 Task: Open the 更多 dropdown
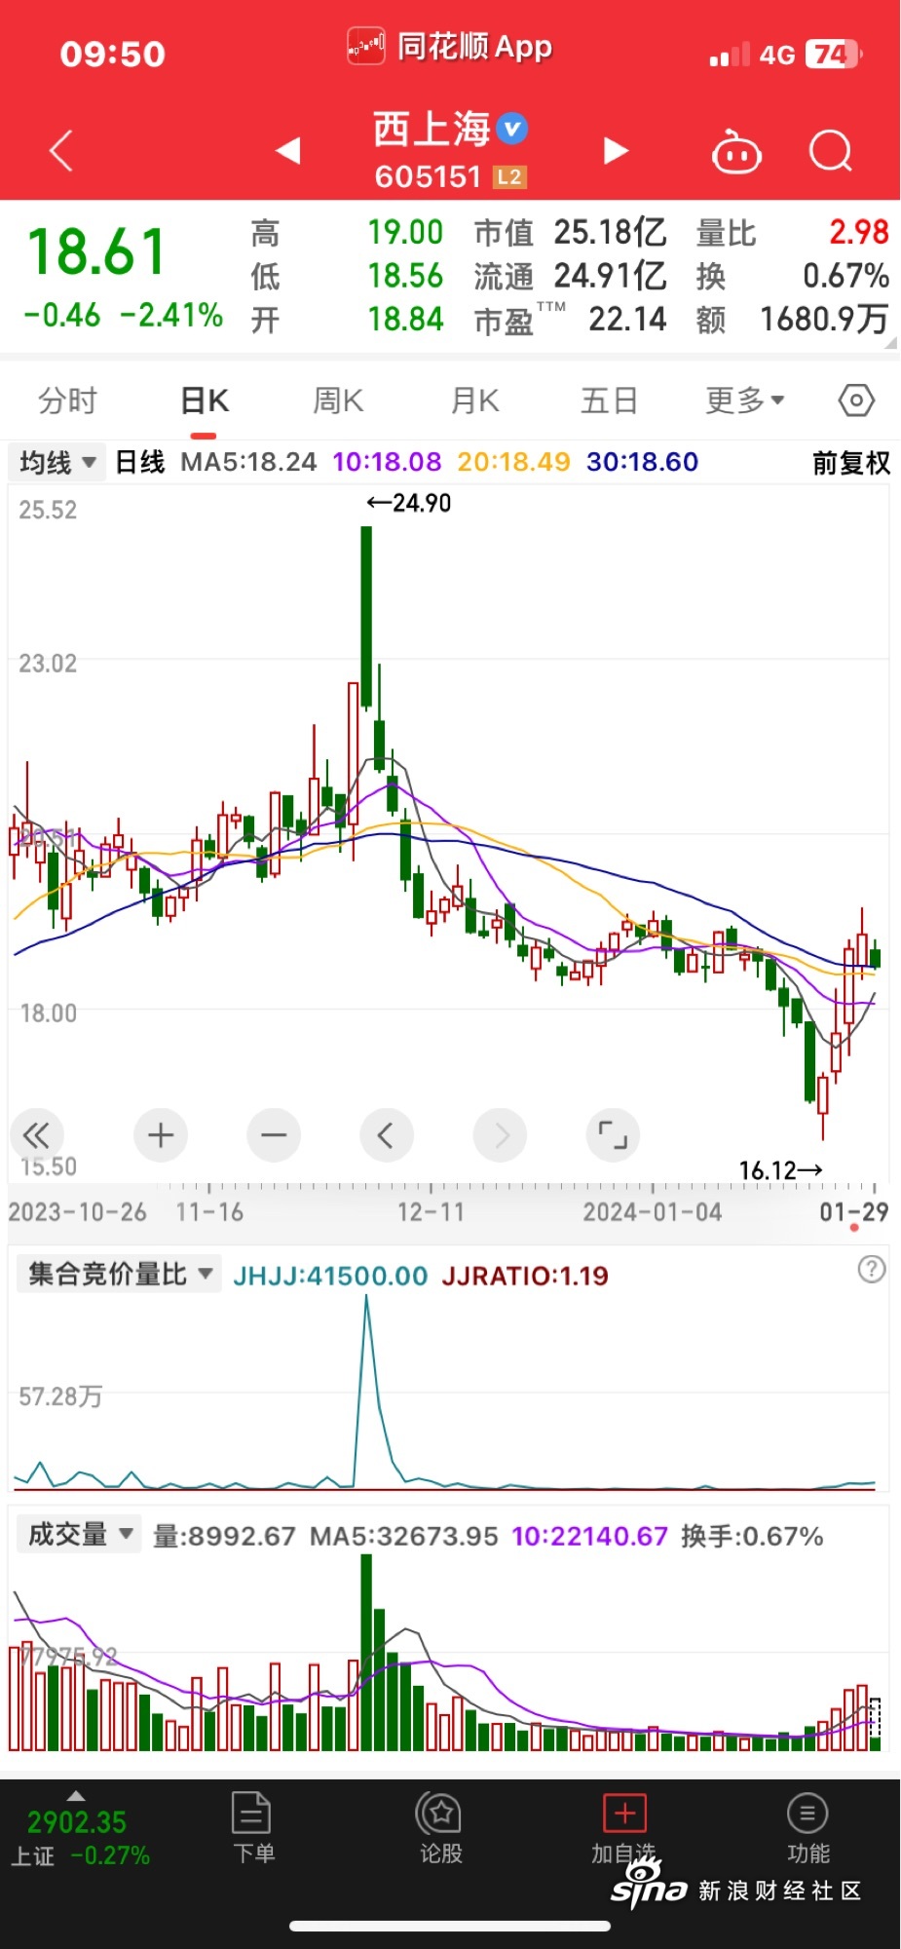pyautogui.click(x=745, y=401)
